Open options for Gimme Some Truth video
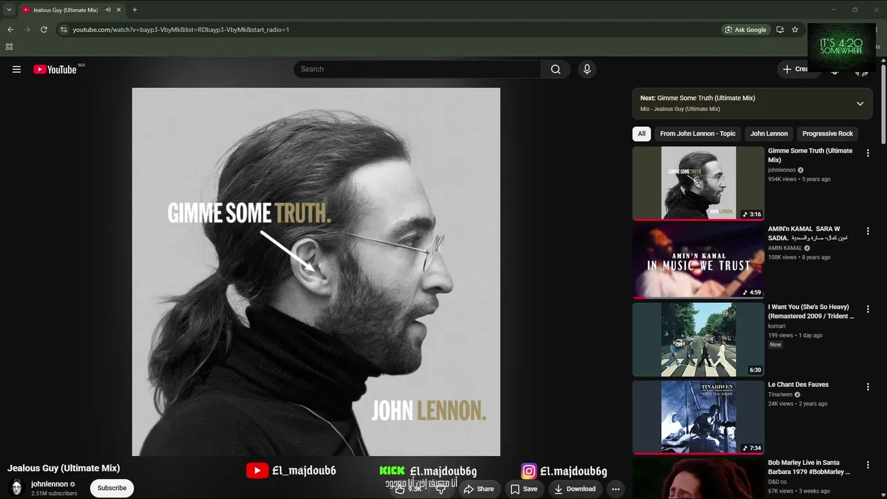 click(868, 153)
